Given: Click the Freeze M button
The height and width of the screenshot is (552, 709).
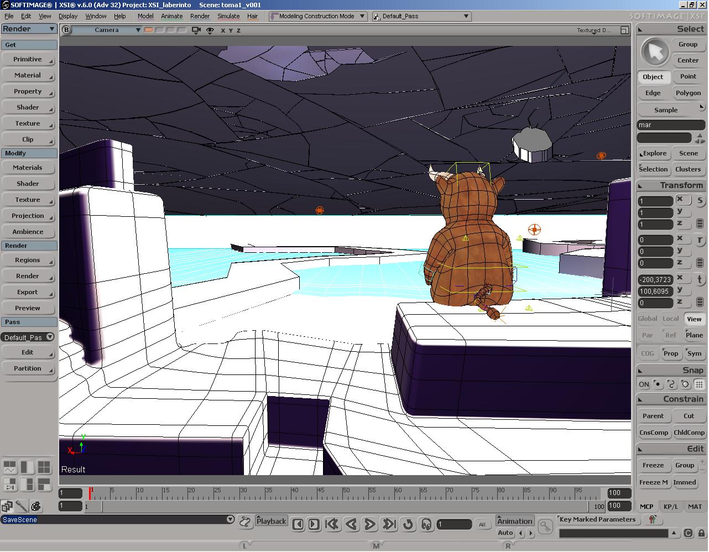Looking at the screenshot, I should (654, 482).
